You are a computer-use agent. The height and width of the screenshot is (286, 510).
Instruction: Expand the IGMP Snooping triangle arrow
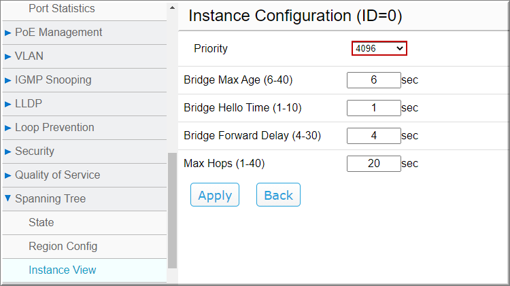(x=8, y=80)
